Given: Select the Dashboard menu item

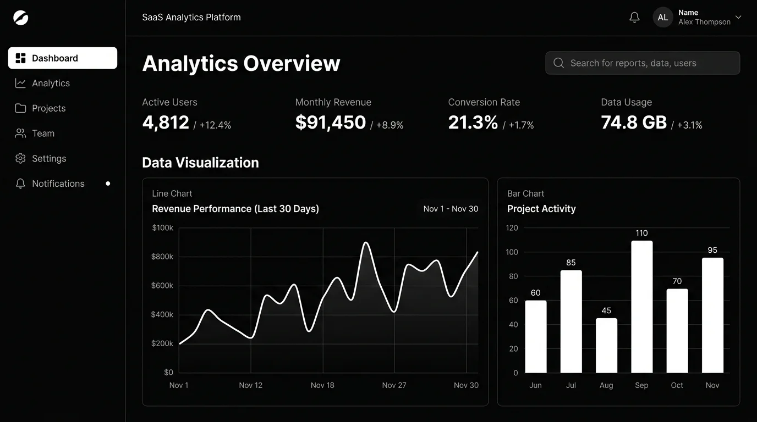Looking at the screenshot, I should 63,58.
